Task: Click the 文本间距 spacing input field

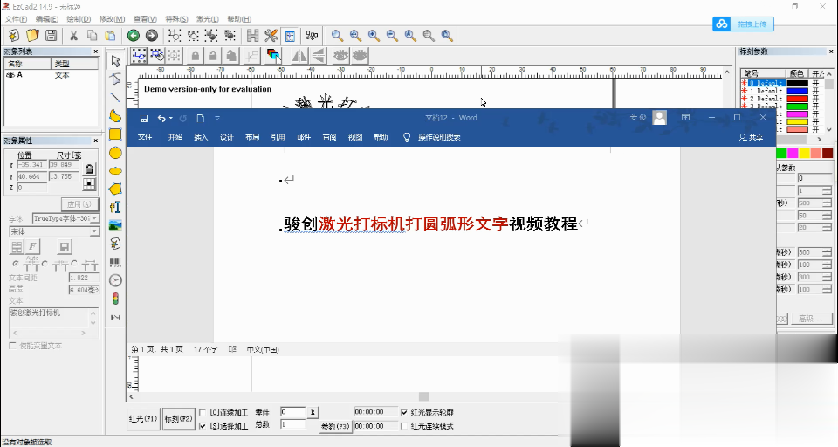Action: pyautogui.click(x=84, y=278)
